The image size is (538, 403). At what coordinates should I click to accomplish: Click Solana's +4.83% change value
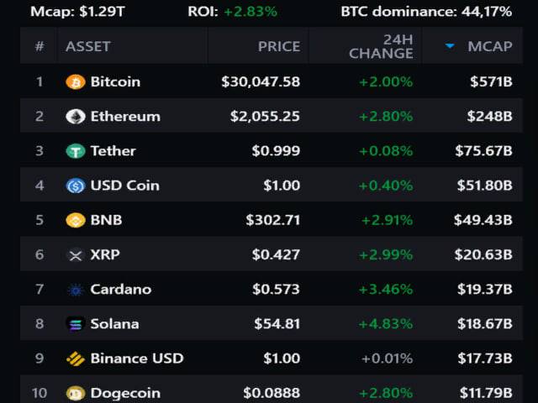[386, 324]
